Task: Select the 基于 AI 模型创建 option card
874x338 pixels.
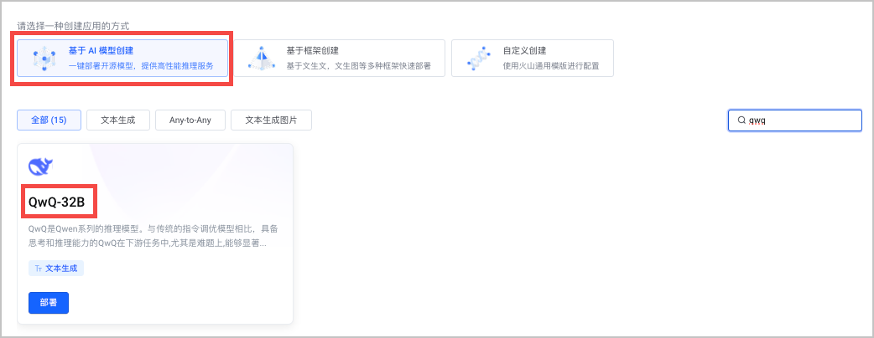Action: point(122,58)
